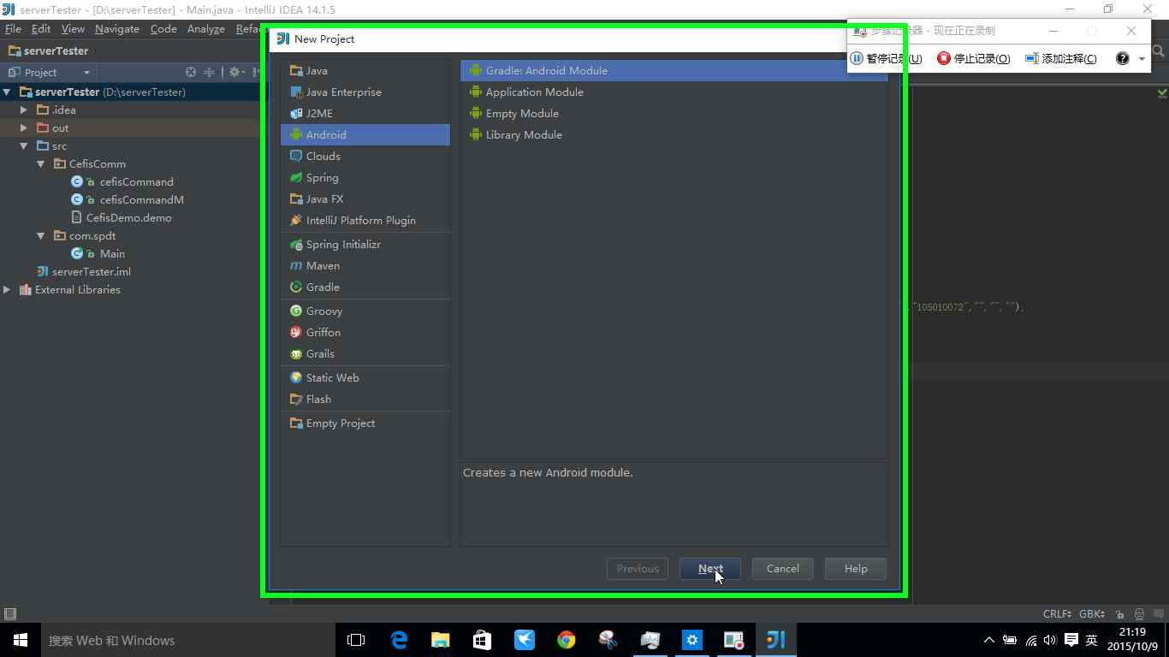Collapse the CefisComm package
1169x657 pixels.
[x=41, y=163]
